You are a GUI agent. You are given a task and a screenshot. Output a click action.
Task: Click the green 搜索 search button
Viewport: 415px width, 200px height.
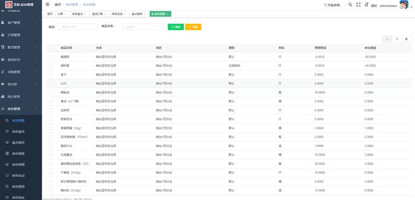(176, 27)
